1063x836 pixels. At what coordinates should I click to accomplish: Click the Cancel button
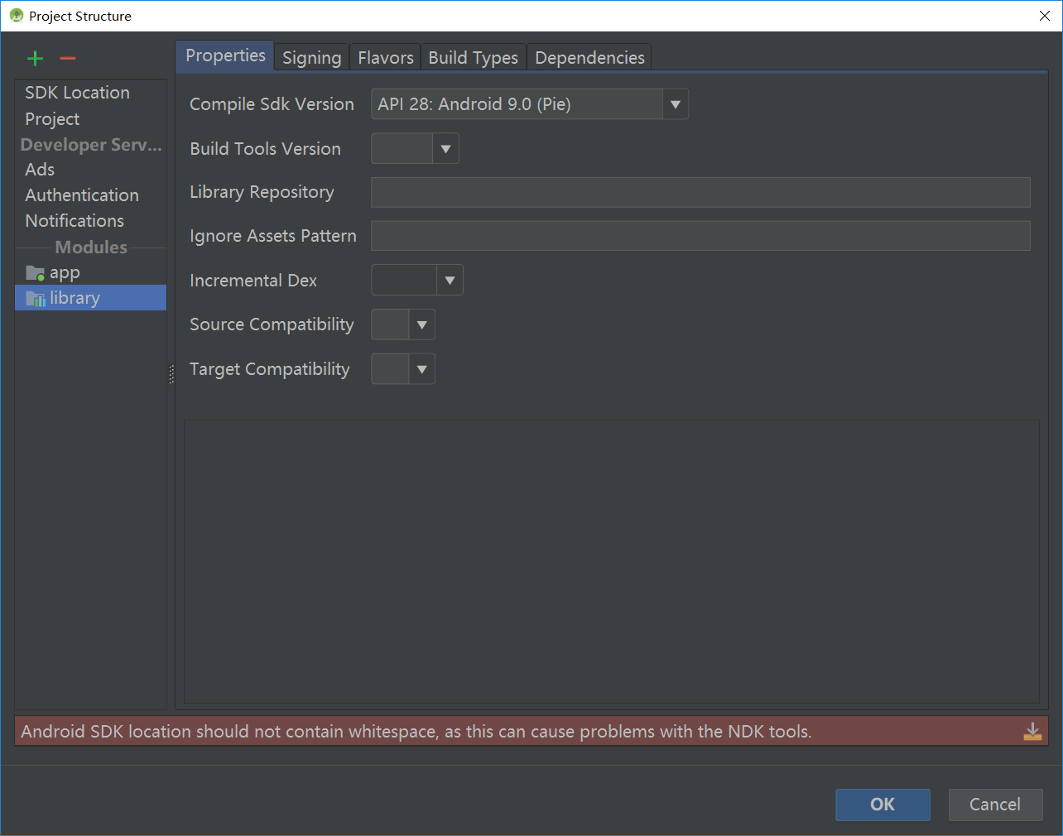point(995,805)
